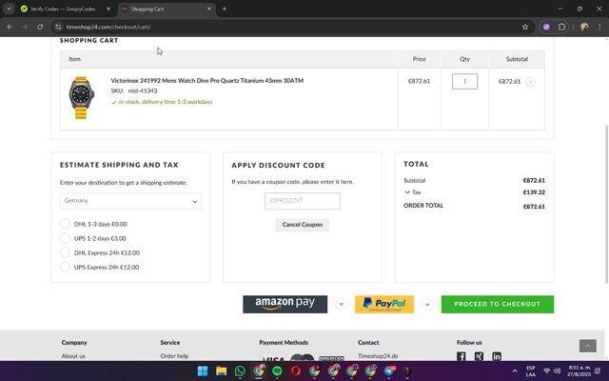Click the SKU mid-41343 text
This screenshot has height=381, width=609.
pos(134,90)
